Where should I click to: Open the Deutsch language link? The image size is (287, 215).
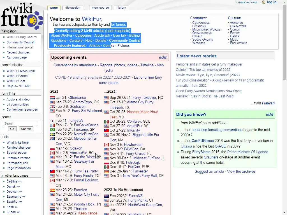12,191
